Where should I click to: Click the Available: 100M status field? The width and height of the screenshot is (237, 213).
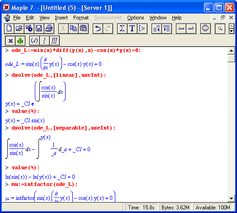[213, 208]
